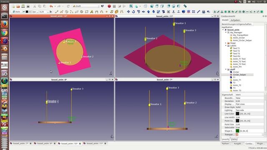
Task: Click the Execute macro play icon
Action: coord(124,6)
